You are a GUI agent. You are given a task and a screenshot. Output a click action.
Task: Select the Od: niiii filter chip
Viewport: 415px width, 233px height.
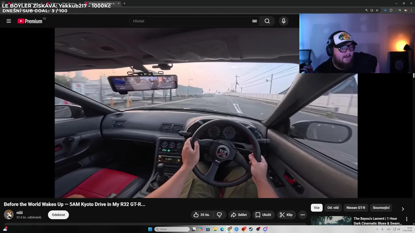tap(333, 208)
